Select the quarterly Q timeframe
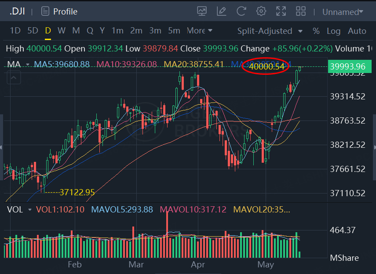This screenshot has height=274, width=376. (x=90, y=31)
